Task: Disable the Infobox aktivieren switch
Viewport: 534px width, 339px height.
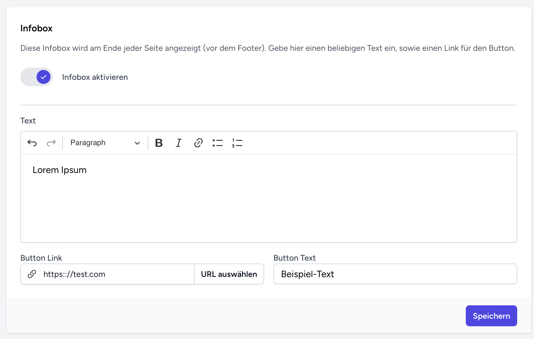Action: coord(37,77)
